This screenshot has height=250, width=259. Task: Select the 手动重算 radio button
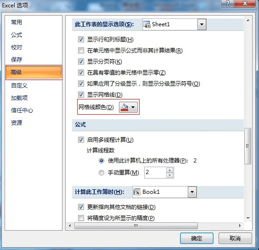(101, 173)
